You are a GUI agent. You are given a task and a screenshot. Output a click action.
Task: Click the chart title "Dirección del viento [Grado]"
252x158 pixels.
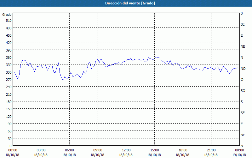tap(130, 3)
